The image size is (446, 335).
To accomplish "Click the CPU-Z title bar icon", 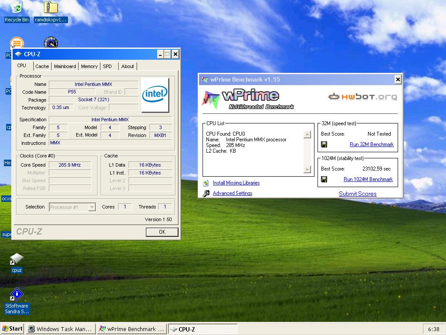I will point(18,54).
